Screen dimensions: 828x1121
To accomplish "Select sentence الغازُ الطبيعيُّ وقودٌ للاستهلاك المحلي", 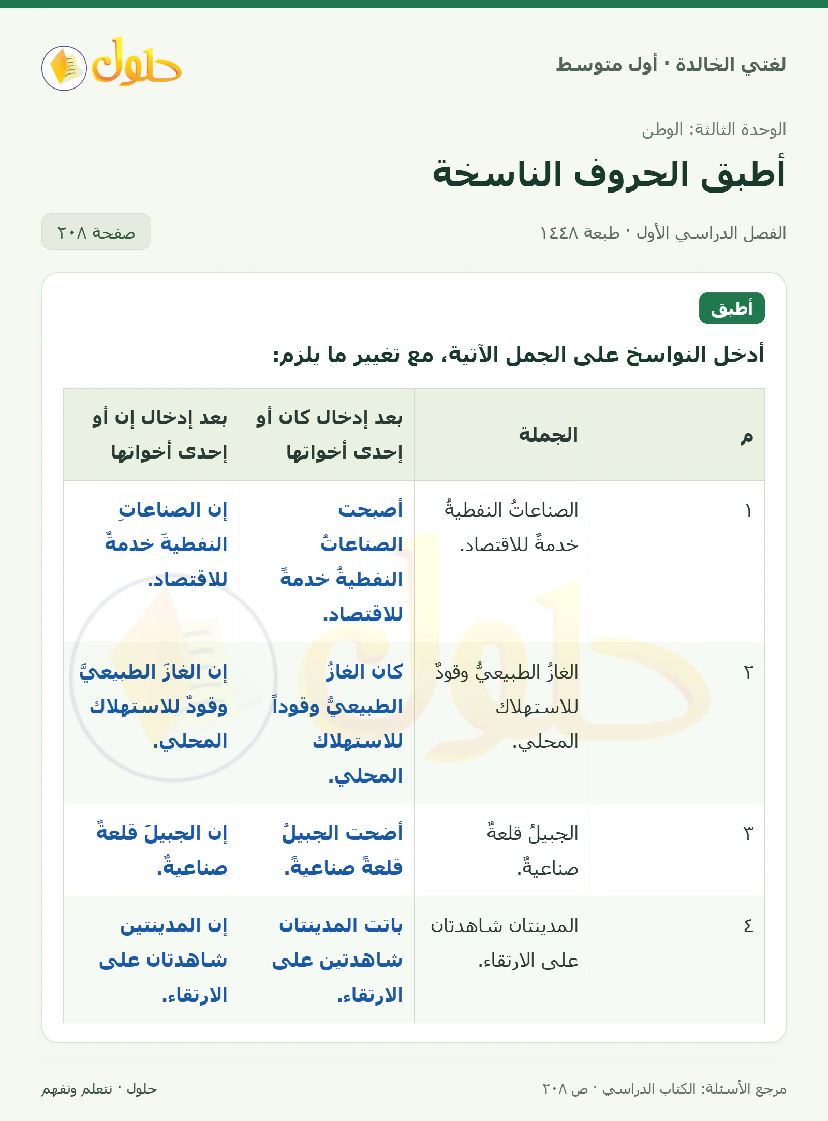I will [507, 706].
